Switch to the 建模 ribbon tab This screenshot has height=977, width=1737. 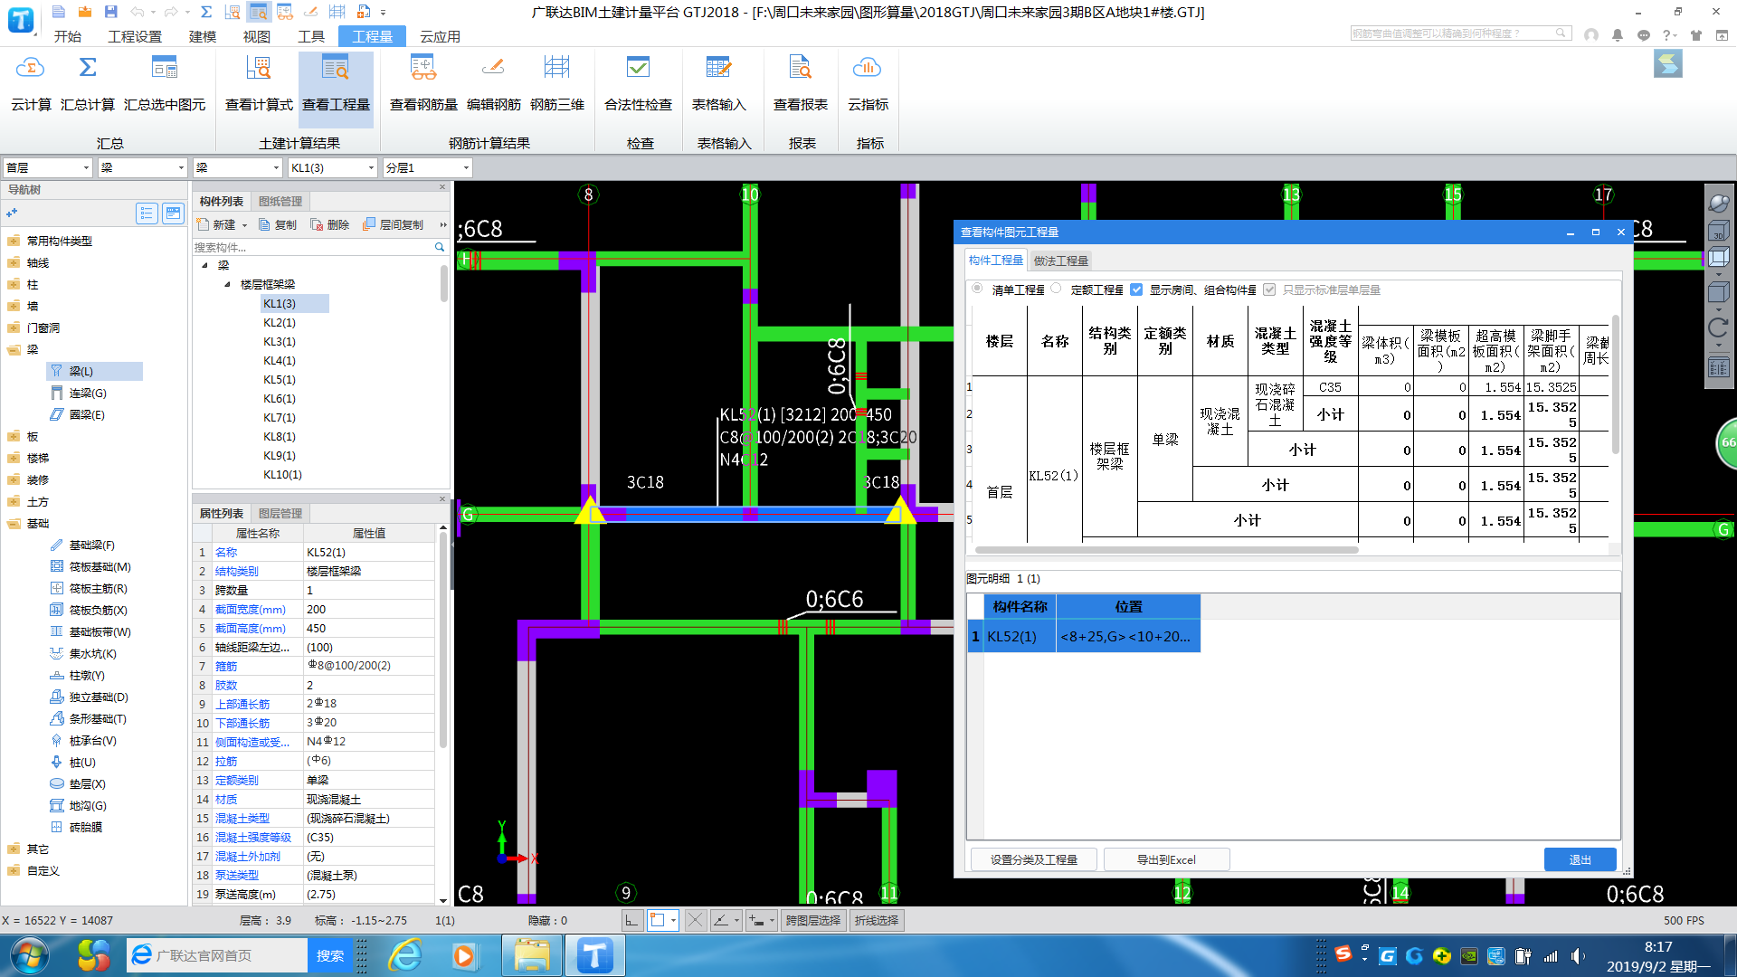(x=203, y=36)
